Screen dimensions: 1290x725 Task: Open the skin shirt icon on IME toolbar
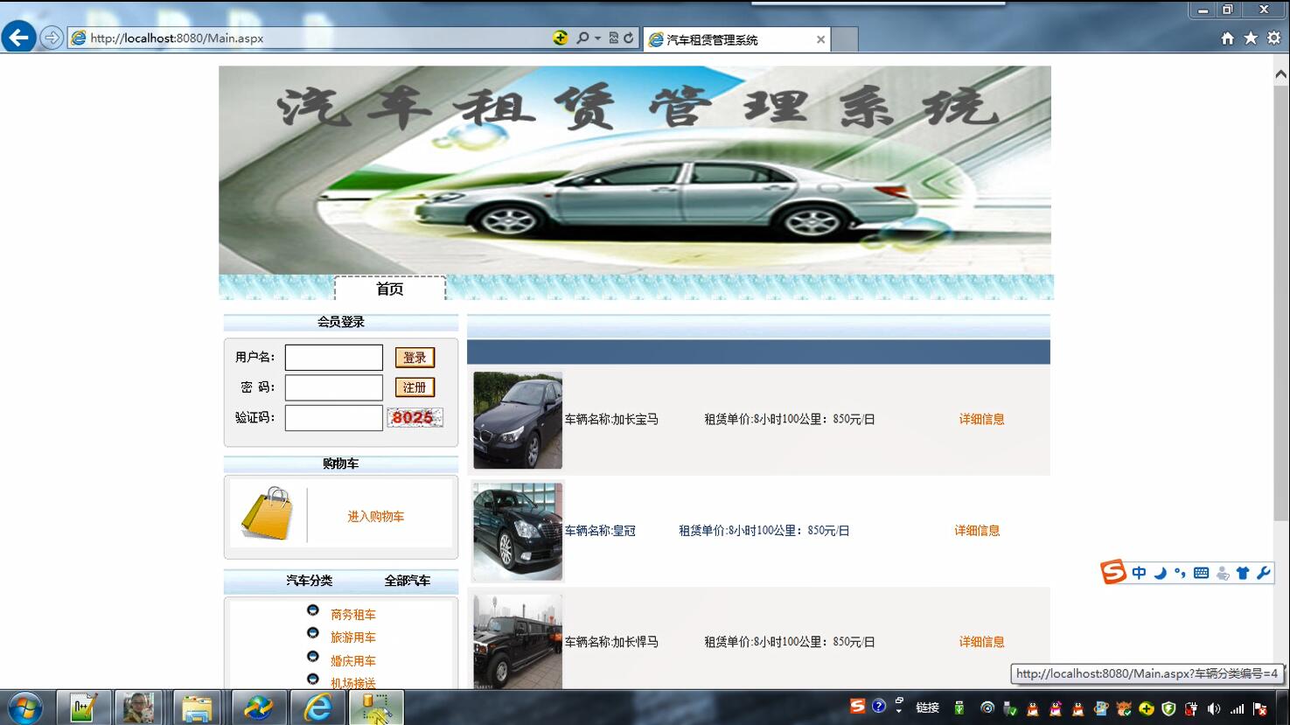[x=1243, y=573]
